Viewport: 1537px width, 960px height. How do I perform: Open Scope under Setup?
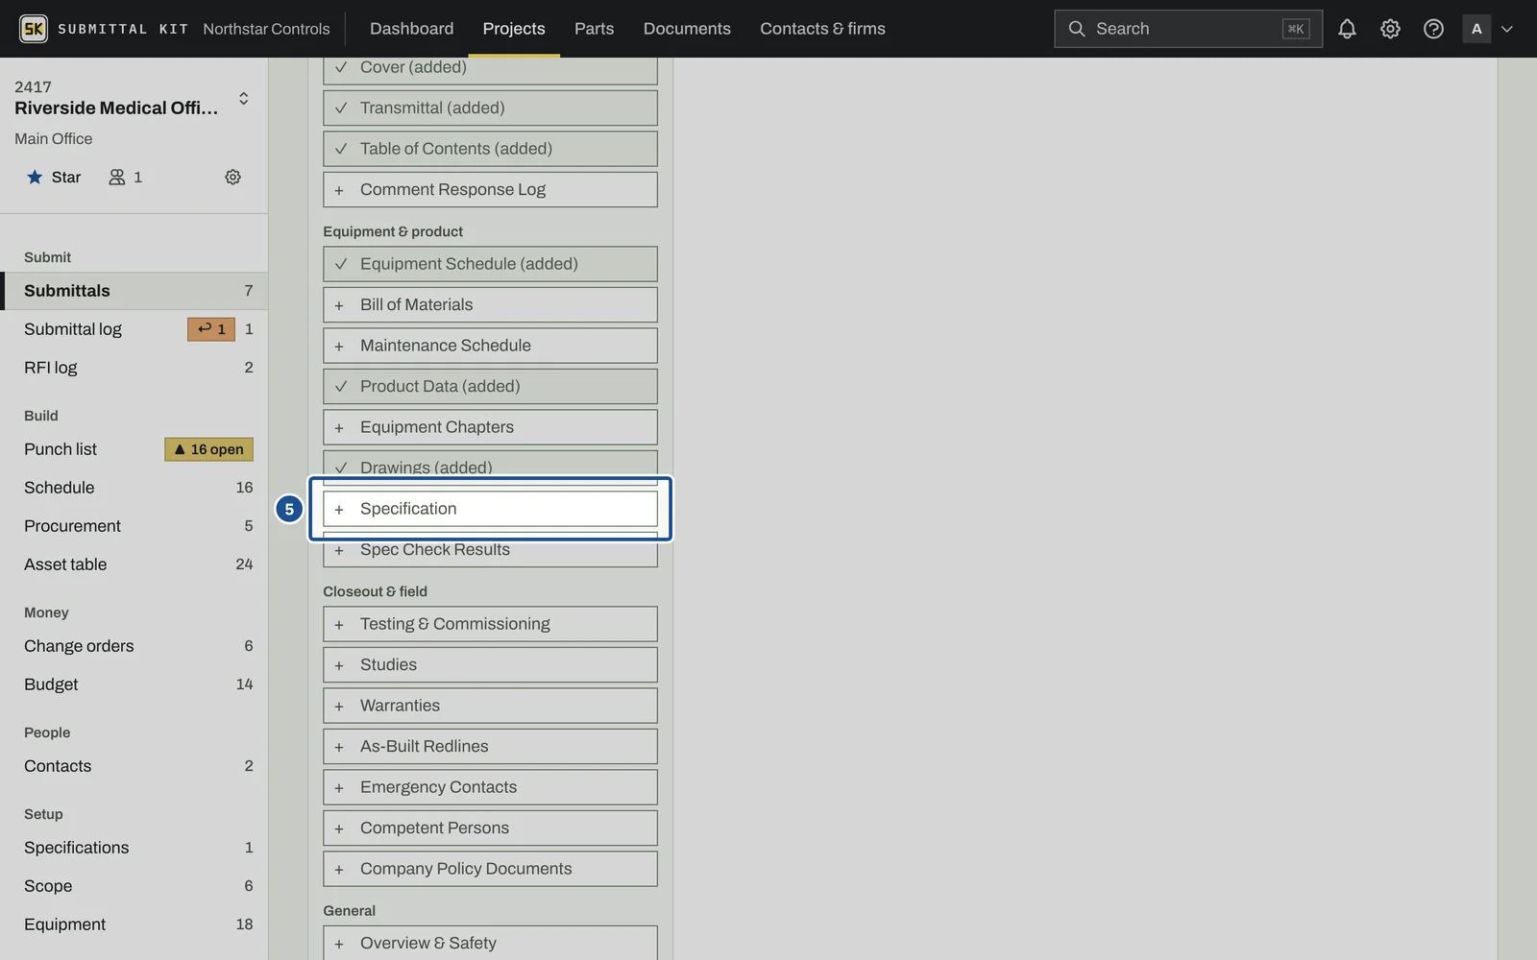[x=134, y=886]
